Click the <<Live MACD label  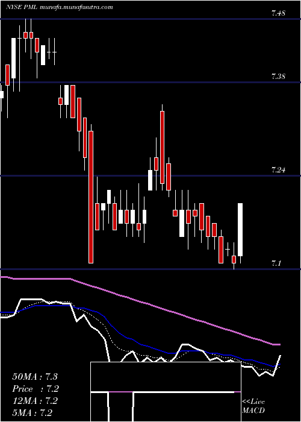coord(253,406)
